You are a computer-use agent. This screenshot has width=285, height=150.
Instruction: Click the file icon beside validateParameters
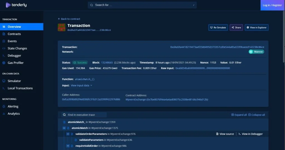[x=76, y=140]
